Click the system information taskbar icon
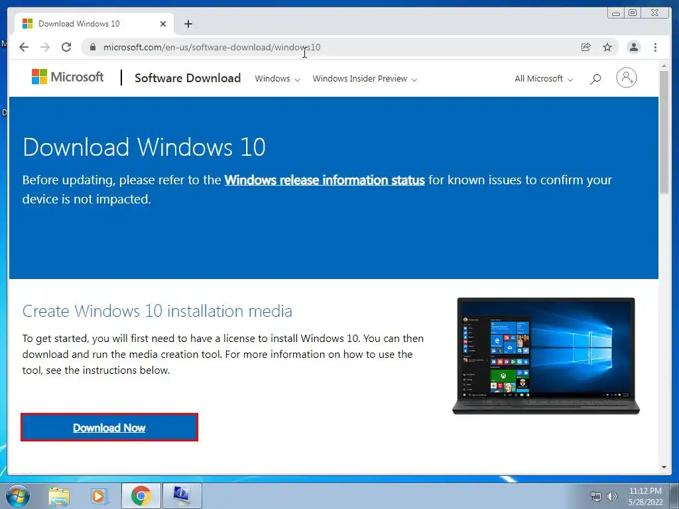679x509 pixels. [x=182, y=496]
